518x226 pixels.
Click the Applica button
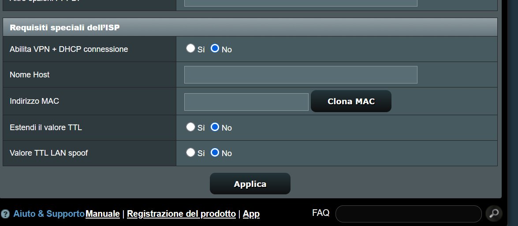point(250,184)
